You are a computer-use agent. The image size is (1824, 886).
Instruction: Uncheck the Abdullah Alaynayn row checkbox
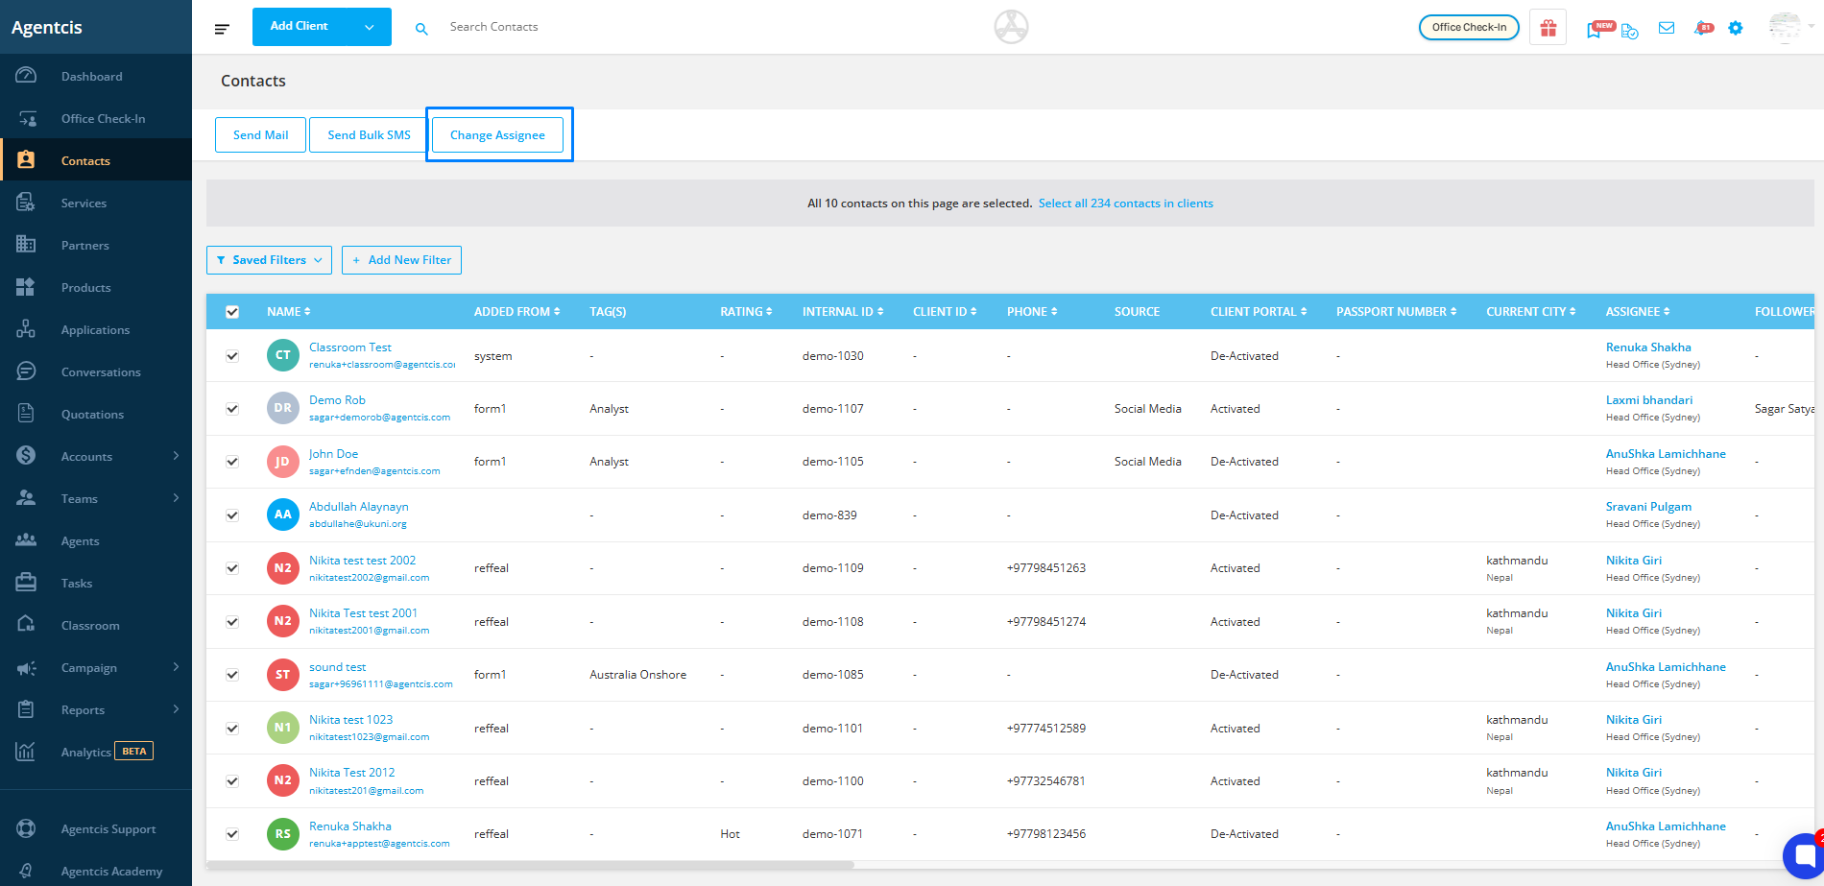(x=232, y=515)
